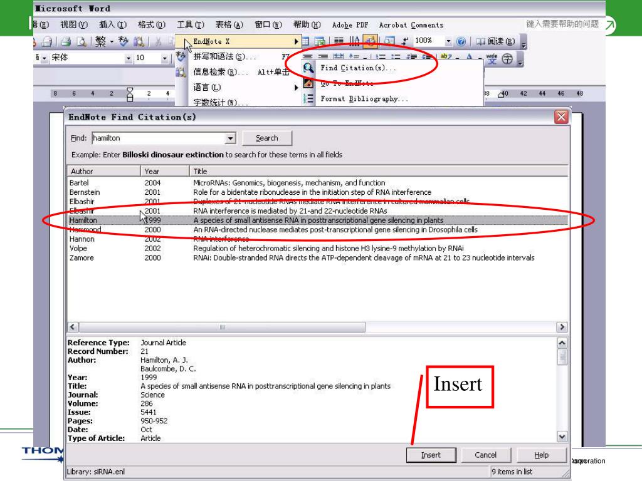Open the 格式 Format menu
The width and height of the screenshot is (642, 481).
(152, 24)
